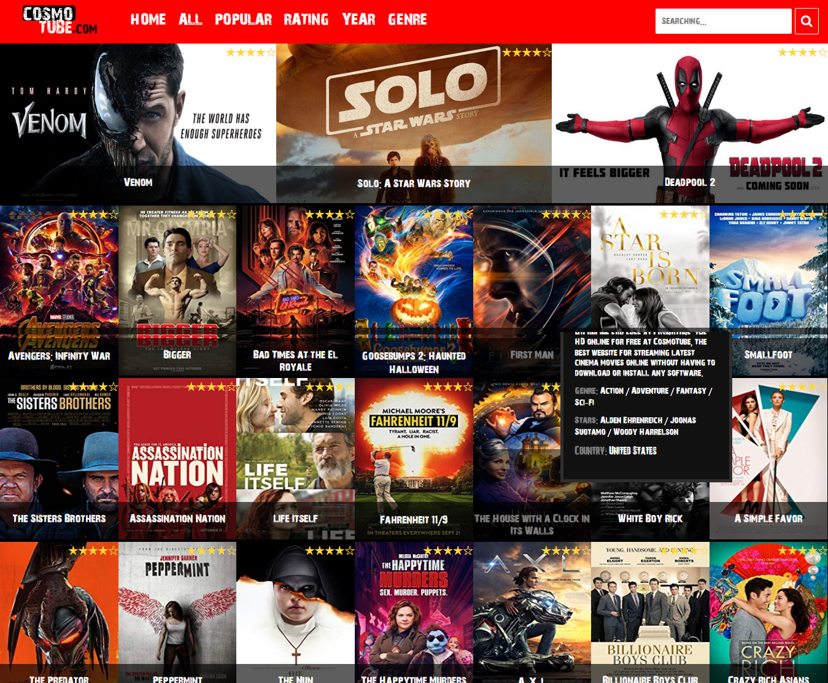Open The Happytime Murders poster
828x683 pixels.
tap(414, 612)
